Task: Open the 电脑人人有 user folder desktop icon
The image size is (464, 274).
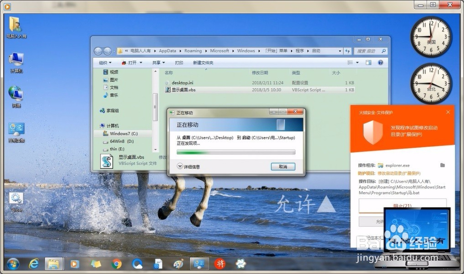Action: coord(16,27)
